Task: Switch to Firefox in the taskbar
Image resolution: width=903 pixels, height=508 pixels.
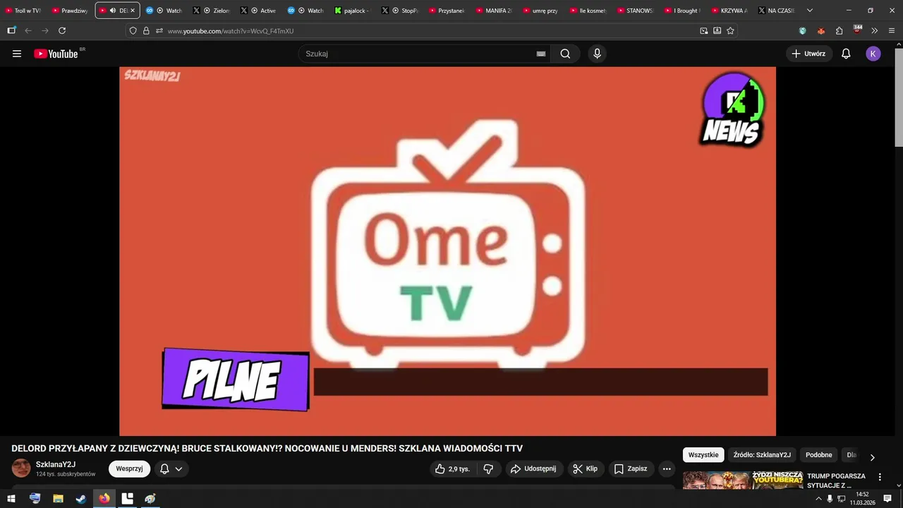Action: pyautogui.click(x=104, y=499)
